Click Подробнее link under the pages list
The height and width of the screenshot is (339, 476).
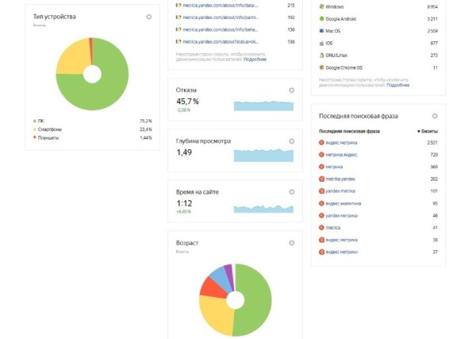click(255, 60)
